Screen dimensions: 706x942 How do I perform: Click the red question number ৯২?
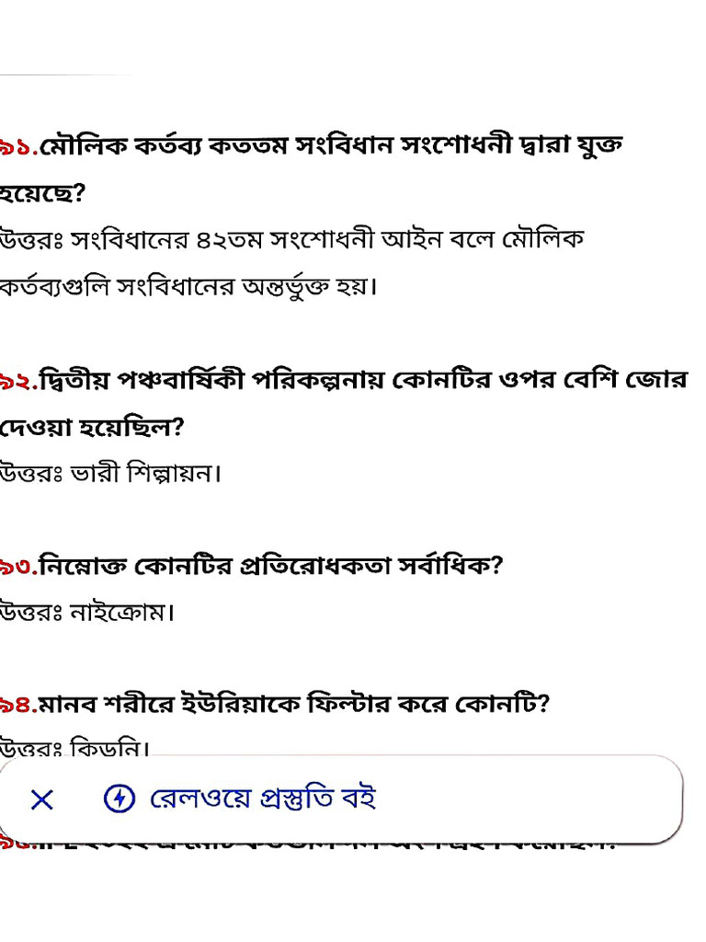point(18,381)
